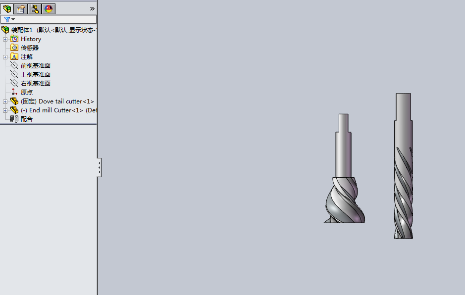Image resolution: width=465 pixels, height=295 pixels.
Task: Collapse the side panel using splitter handle
Action: tap(100, 167)
